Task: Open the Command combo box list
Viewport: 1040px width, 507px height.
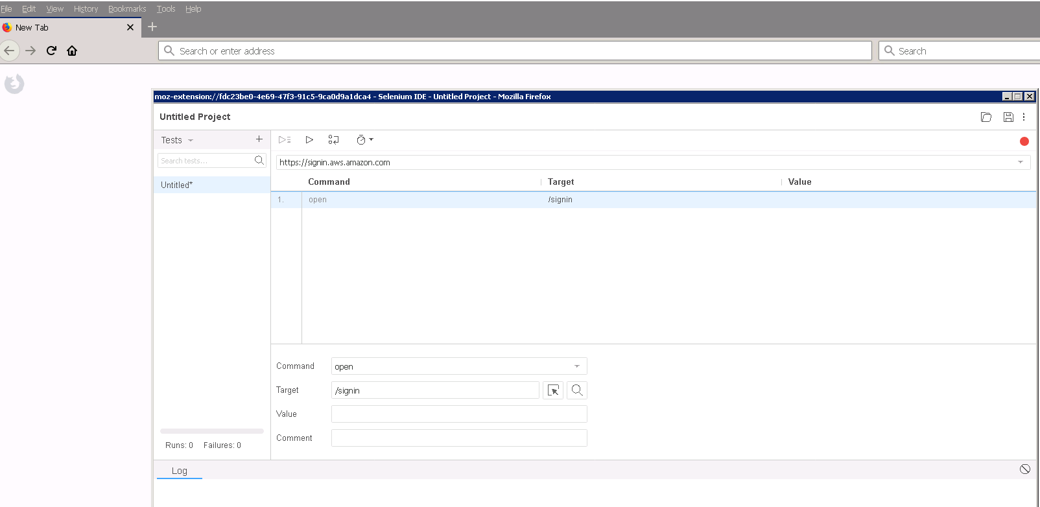Action: [x=577, y=366]
